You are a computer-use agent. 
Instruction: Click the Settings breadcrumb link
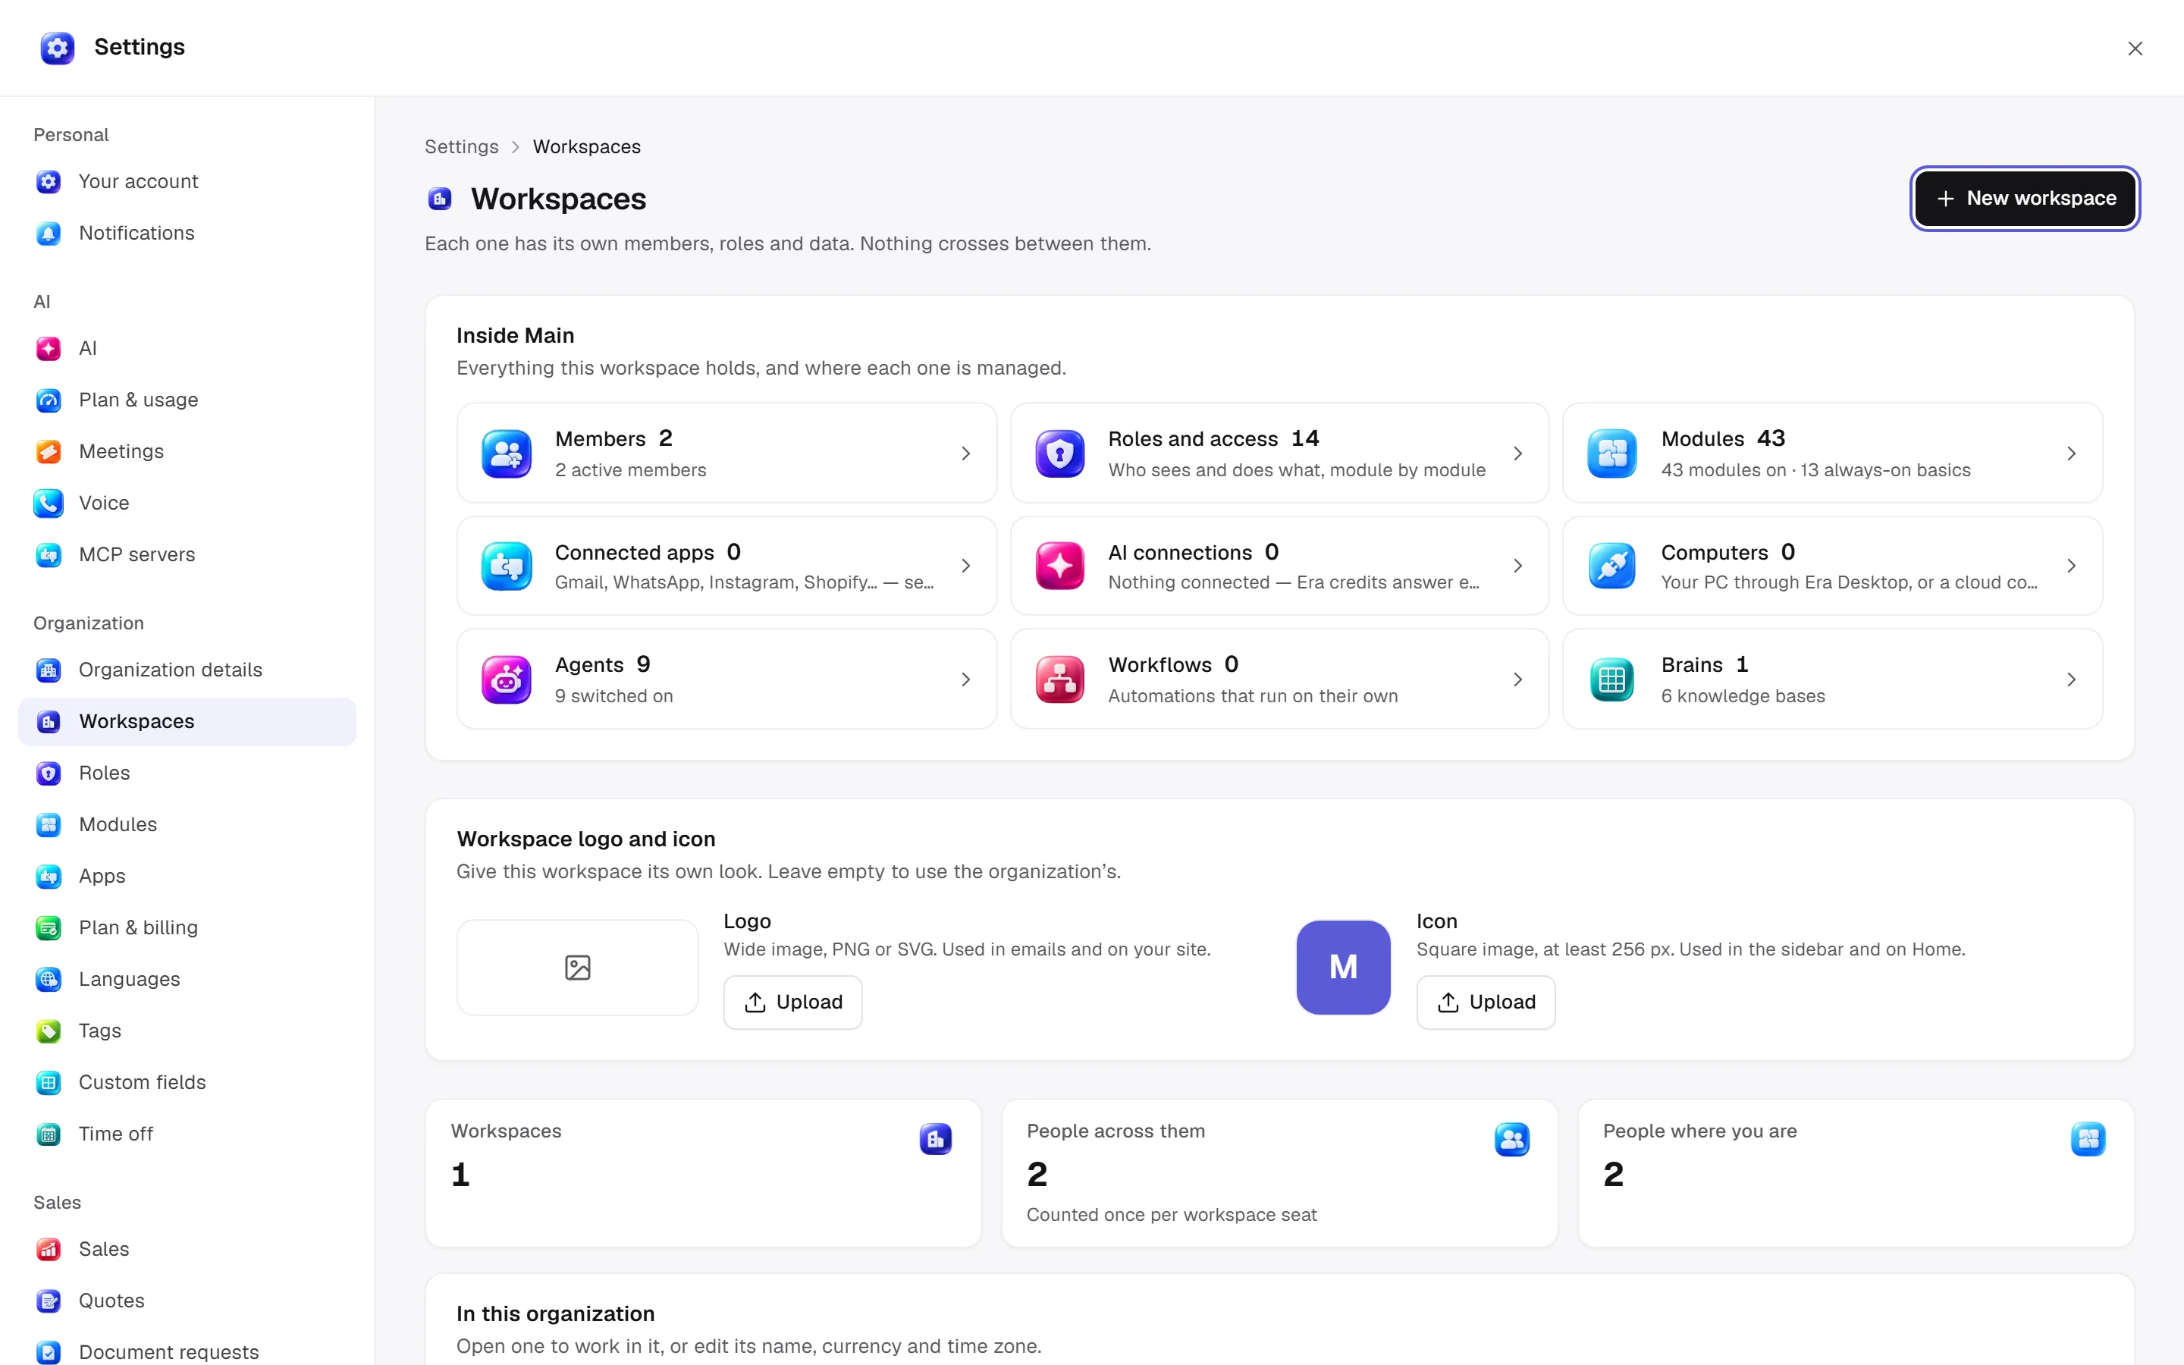pos(461,146)
